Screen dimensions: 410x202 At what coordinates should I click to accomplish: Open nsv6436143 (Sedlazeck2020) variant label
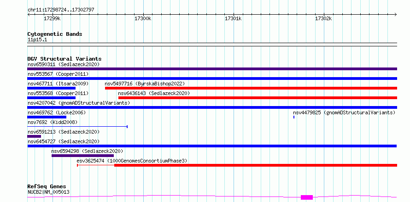point(154,93)
